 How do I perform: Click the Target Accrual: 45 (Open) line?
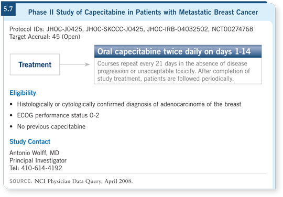coord(45,37)
